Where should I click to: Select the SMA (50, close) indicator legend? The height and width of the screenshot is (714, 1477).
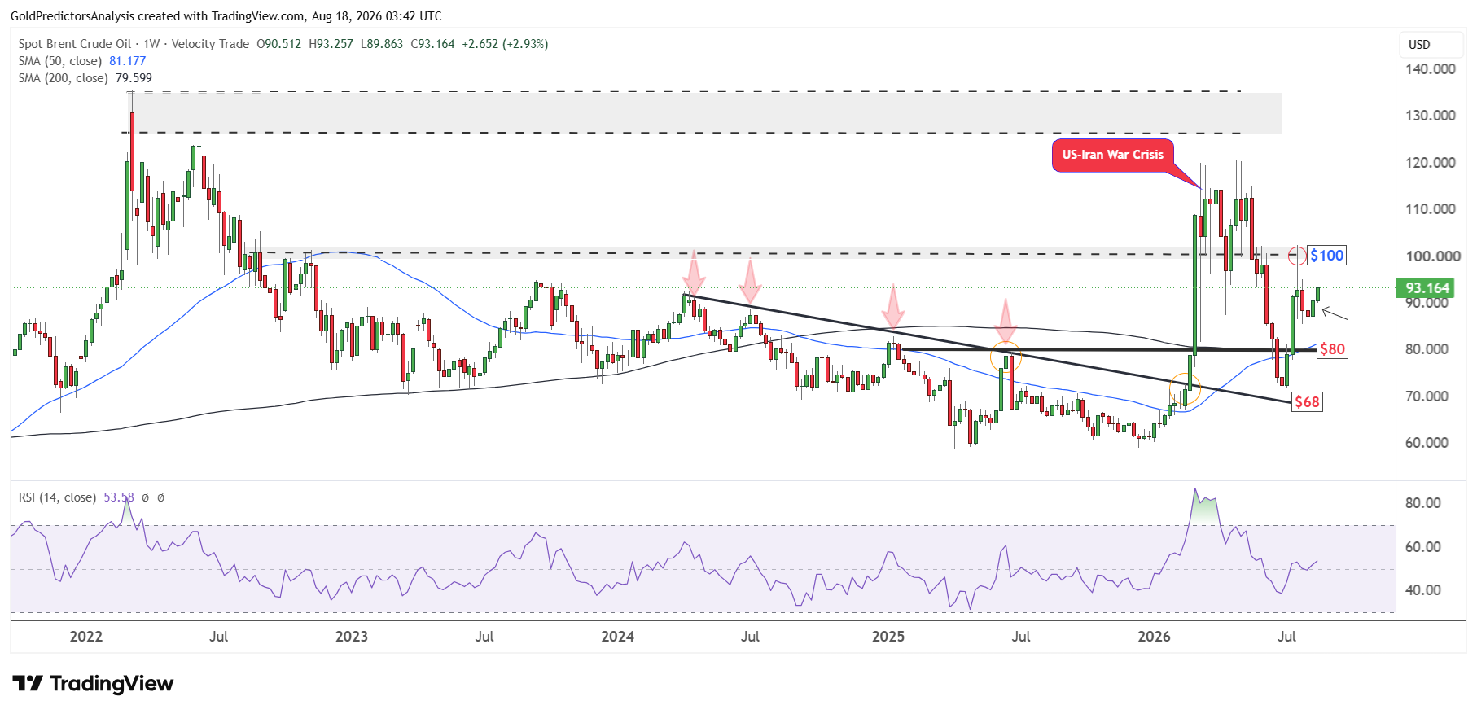[x=60, y=61]
